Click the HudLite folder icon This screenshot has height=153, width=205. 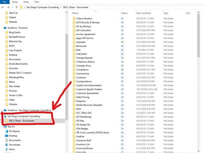pos(74,136)
